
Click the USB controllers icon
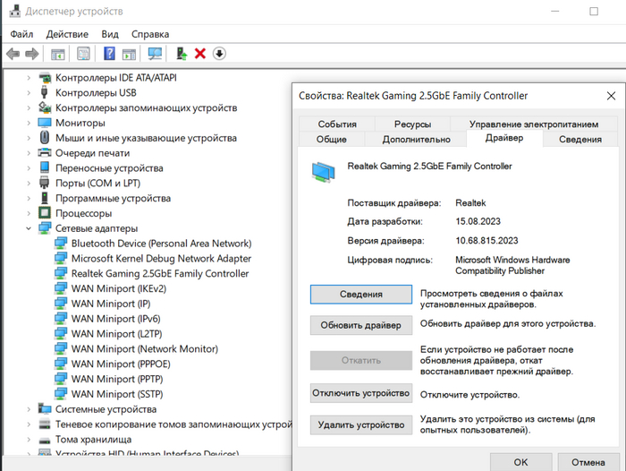[x=45, y=92]
